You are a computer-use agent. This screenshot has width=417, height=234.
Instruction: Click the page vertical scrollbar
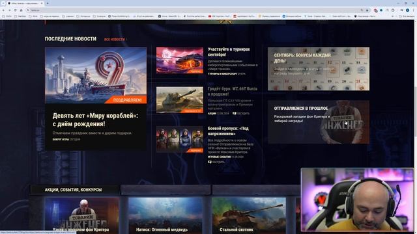point(416,126)
